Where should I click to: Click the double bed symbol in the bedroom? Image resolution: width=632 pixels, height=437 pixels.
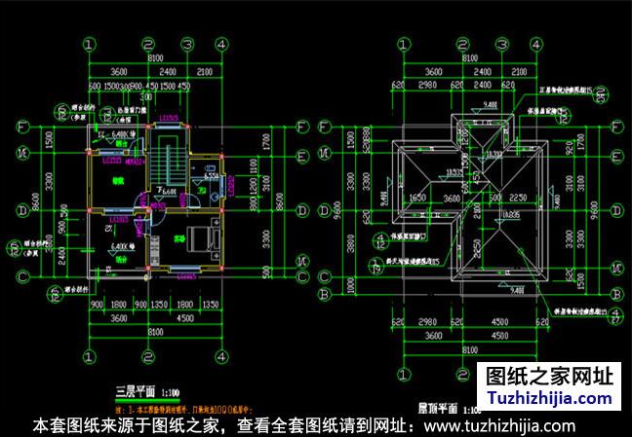[x=200, y=237]
